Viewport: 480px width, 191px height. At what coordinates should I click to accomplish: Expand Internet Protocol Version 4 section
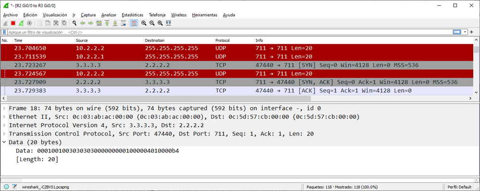[4, 125]
